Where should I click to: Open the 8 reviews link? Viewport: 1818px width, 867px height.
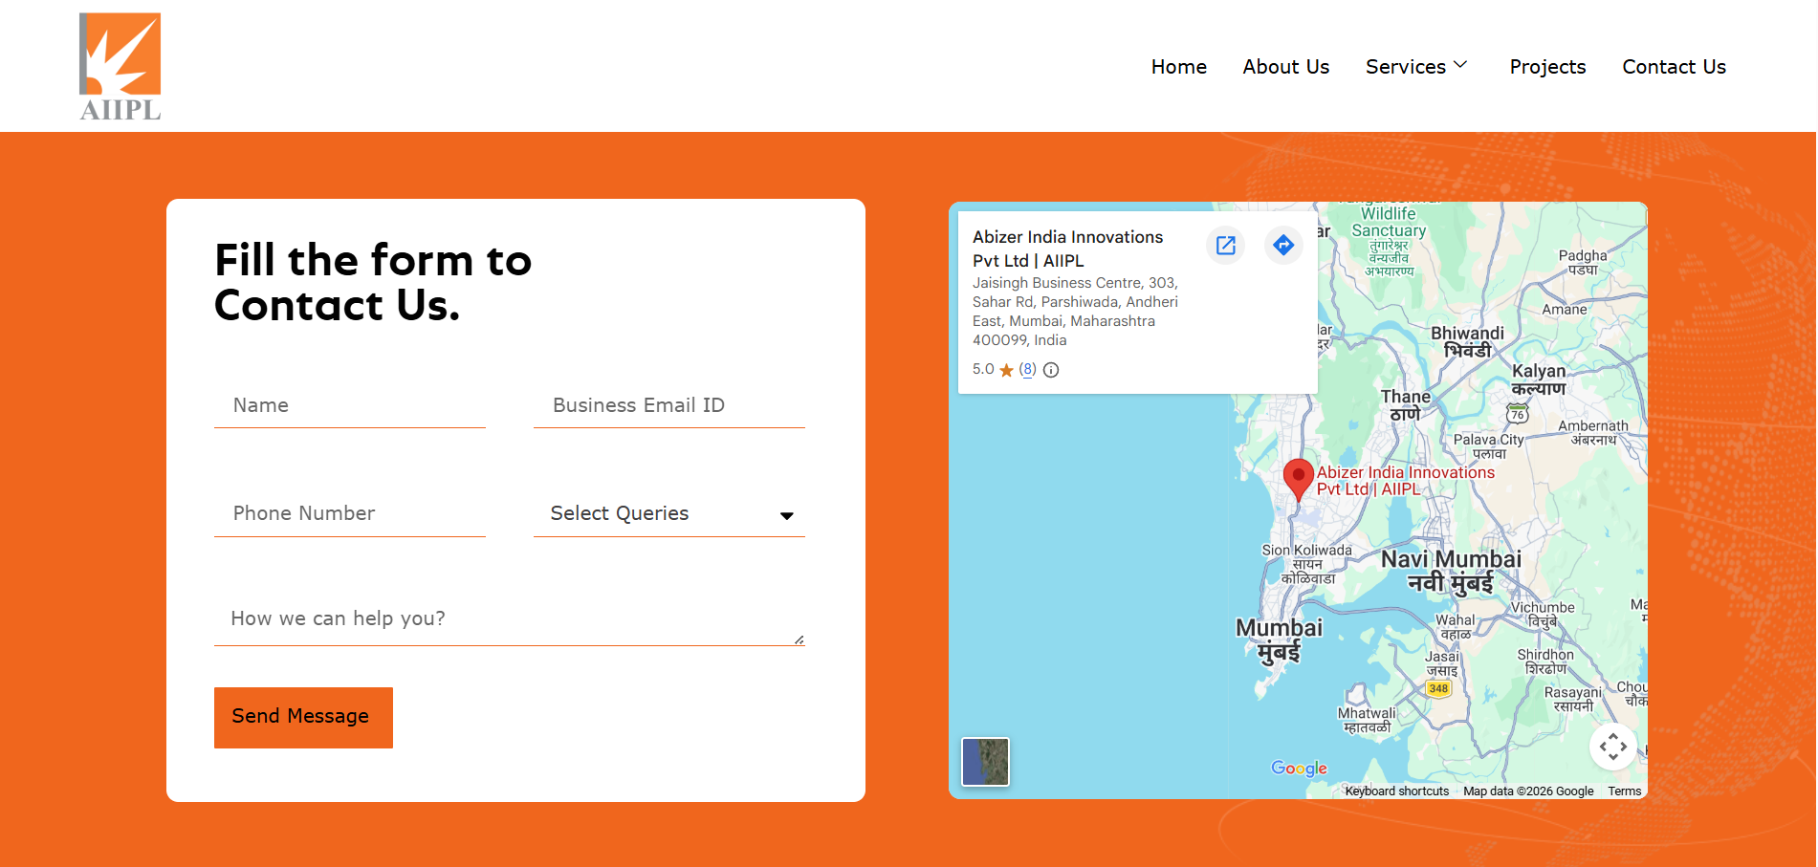(x=1027, y=369)
